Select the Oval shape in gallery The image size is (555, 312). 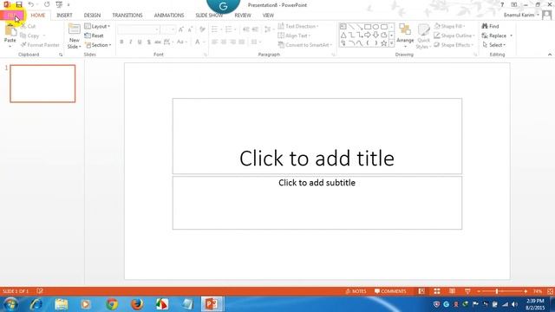375,27
